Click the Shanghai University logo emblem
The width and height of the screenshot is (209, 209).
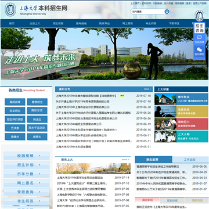[10, 9]
